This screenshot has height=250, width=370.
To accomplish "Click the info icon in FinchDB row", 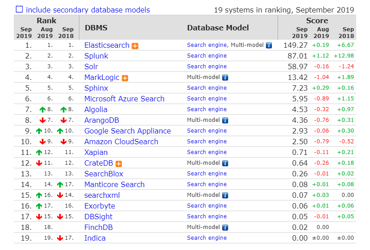I will point(225,228).
